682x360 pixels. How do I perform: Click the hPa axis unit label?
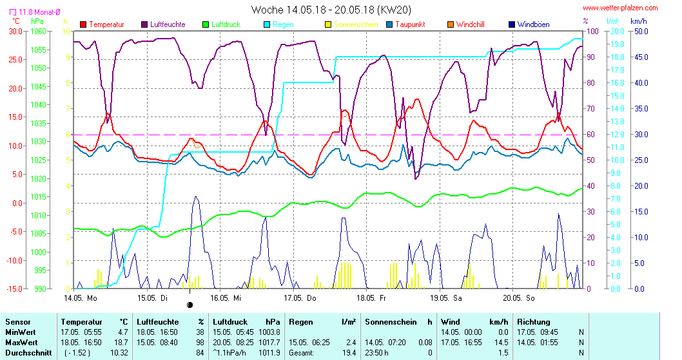pos(37,21)
